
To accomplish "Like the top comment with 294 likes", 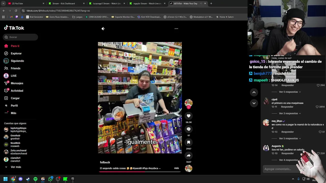I will click(318, 85).
